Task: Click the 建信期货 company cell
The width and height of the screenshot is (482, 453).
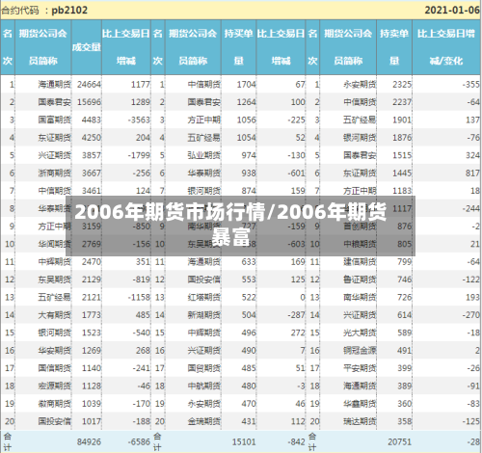Action: pos(360,262)
